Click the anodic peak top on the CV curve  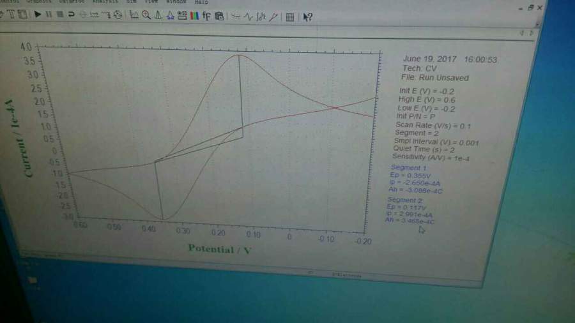[x=239, y=55]
